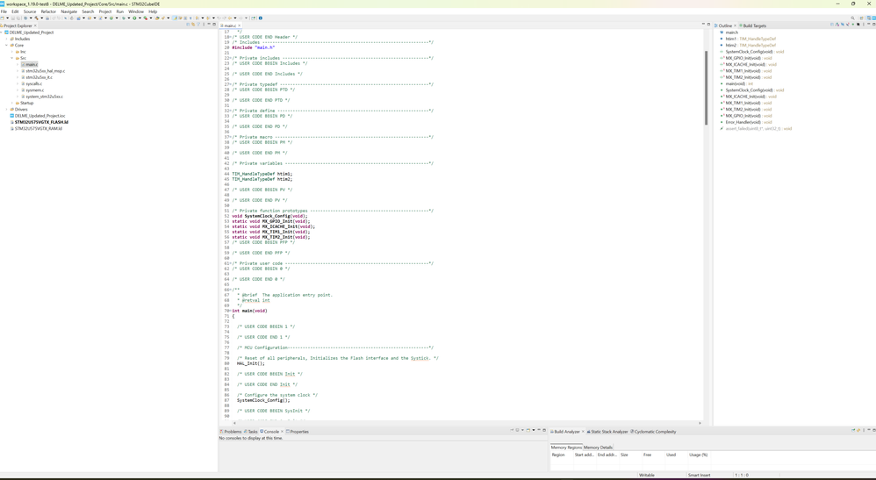Maximize the main.c editor area

click(x=708, y=25)
